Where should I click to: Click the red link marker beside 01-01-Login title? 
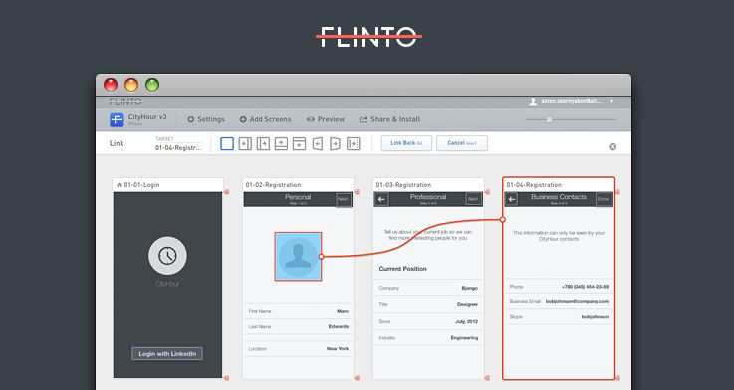click(226, 192)
